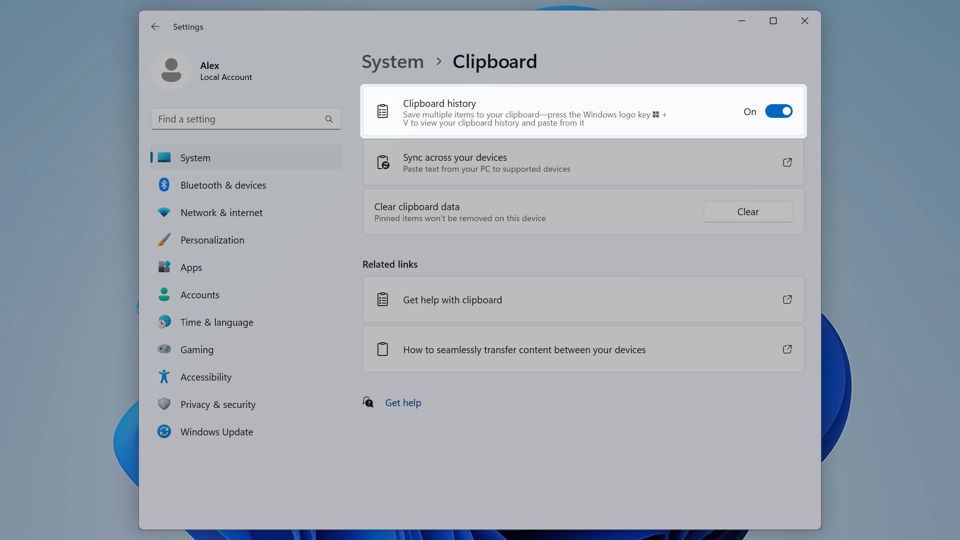
Task: Click the System monitor icon in sidebar
Action: (164, 158)
